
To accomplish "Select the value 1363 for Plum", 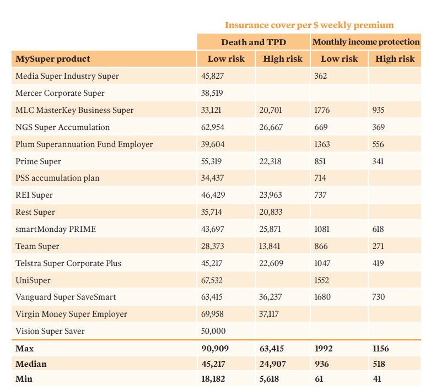I will (322, 144).
